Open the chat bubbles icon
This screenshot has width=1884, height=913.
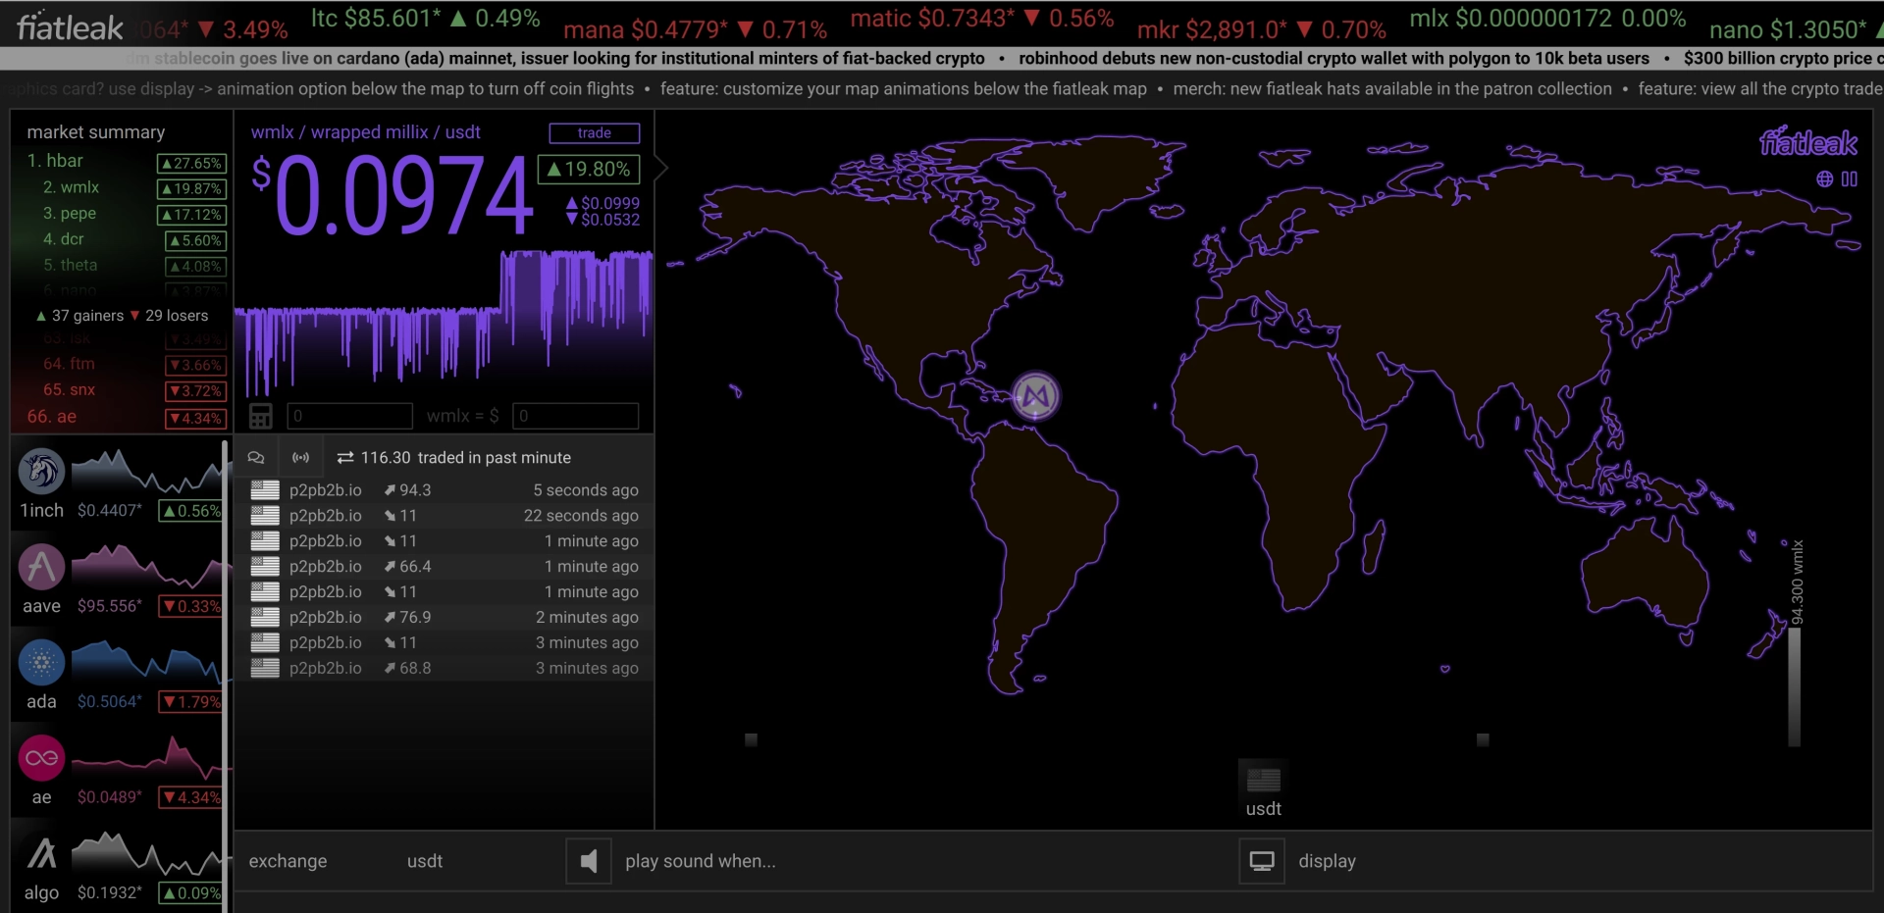click(x=256, y=457)
